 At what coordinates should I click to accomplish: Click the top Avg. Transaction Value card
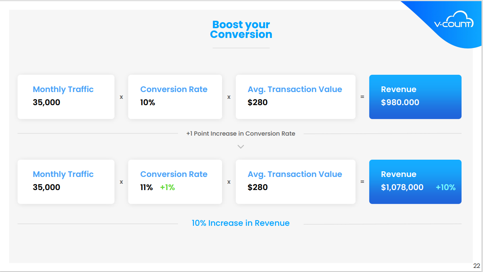(x=296, y=97)
